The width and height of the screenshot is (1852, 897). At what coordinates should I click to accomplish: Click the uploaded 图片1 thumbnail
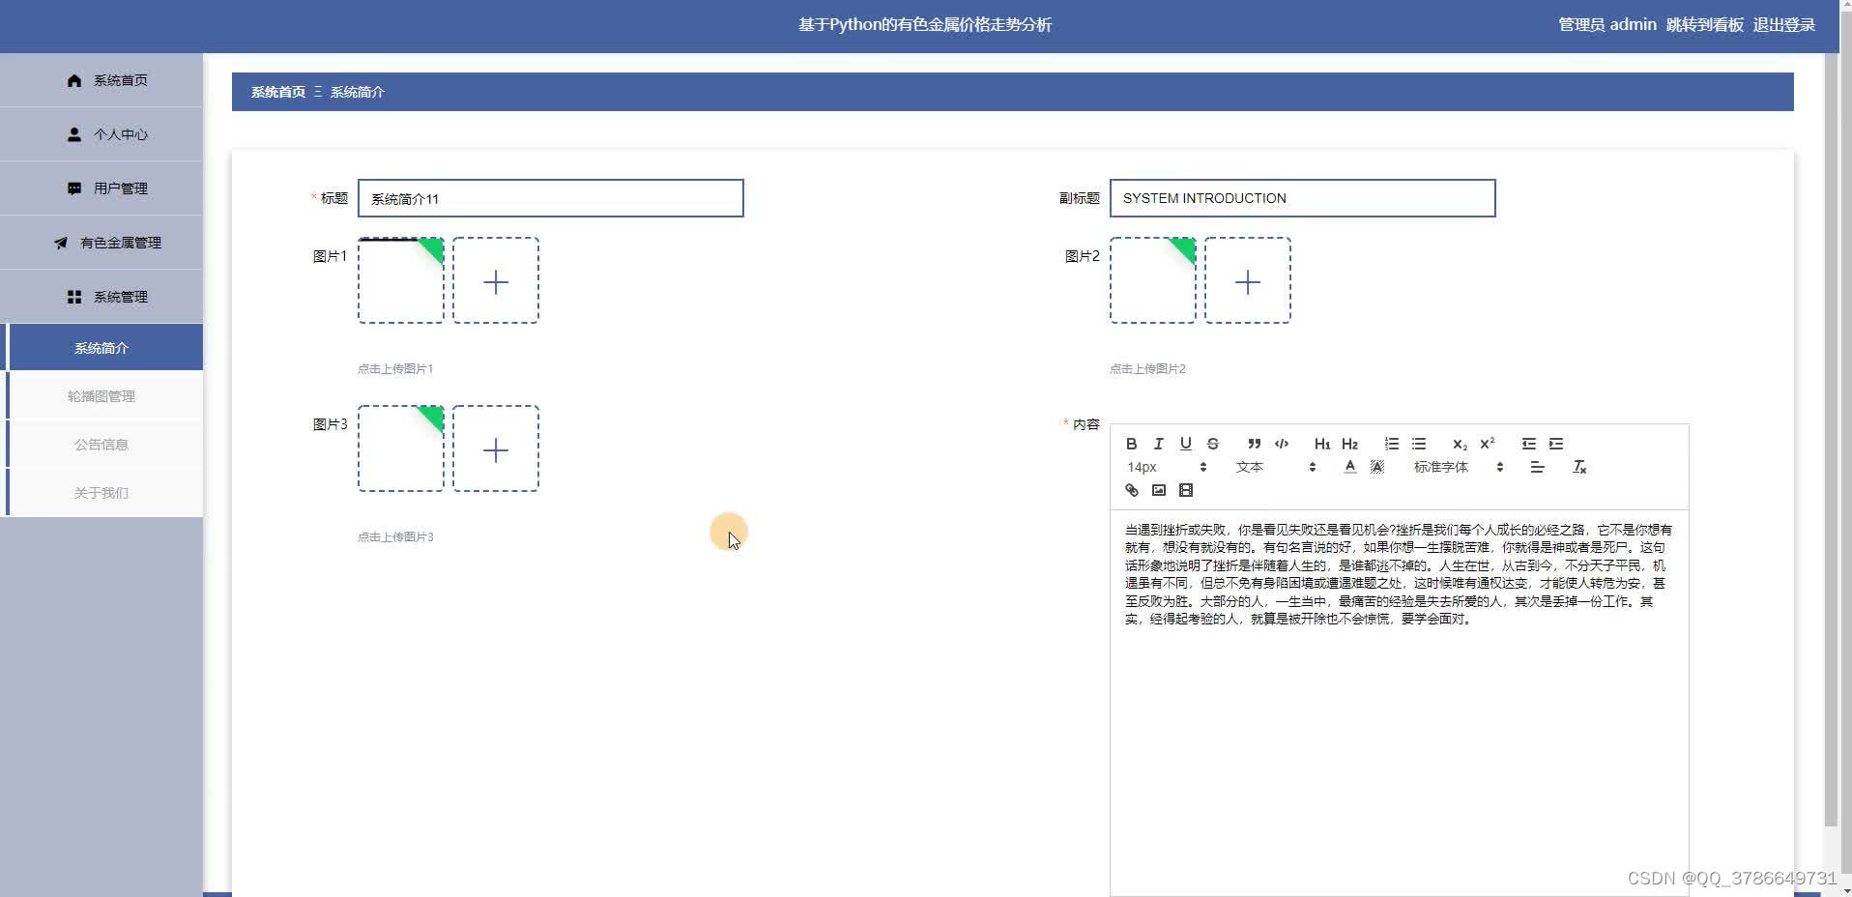401,280
